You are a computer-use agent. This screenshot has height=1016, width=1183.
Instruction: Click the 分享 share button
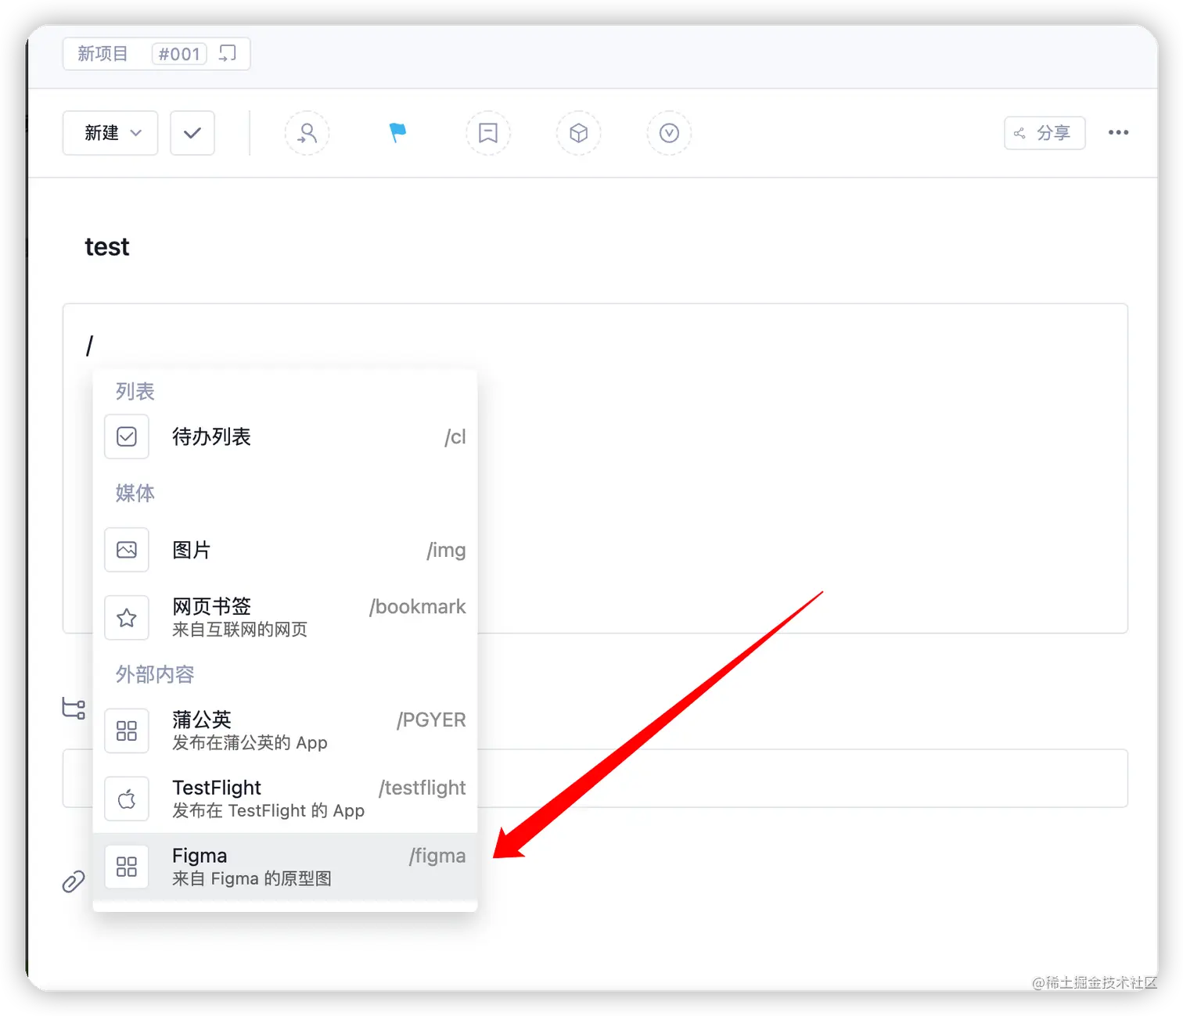tap(1045, 133)
